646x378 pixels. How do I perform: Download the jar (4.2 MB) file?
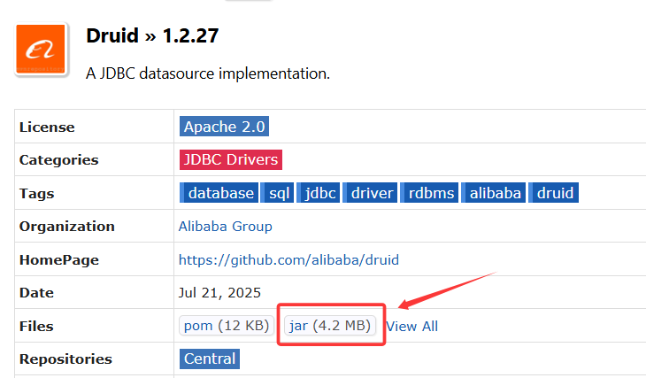pyautogui.click(x=330, y=326)
